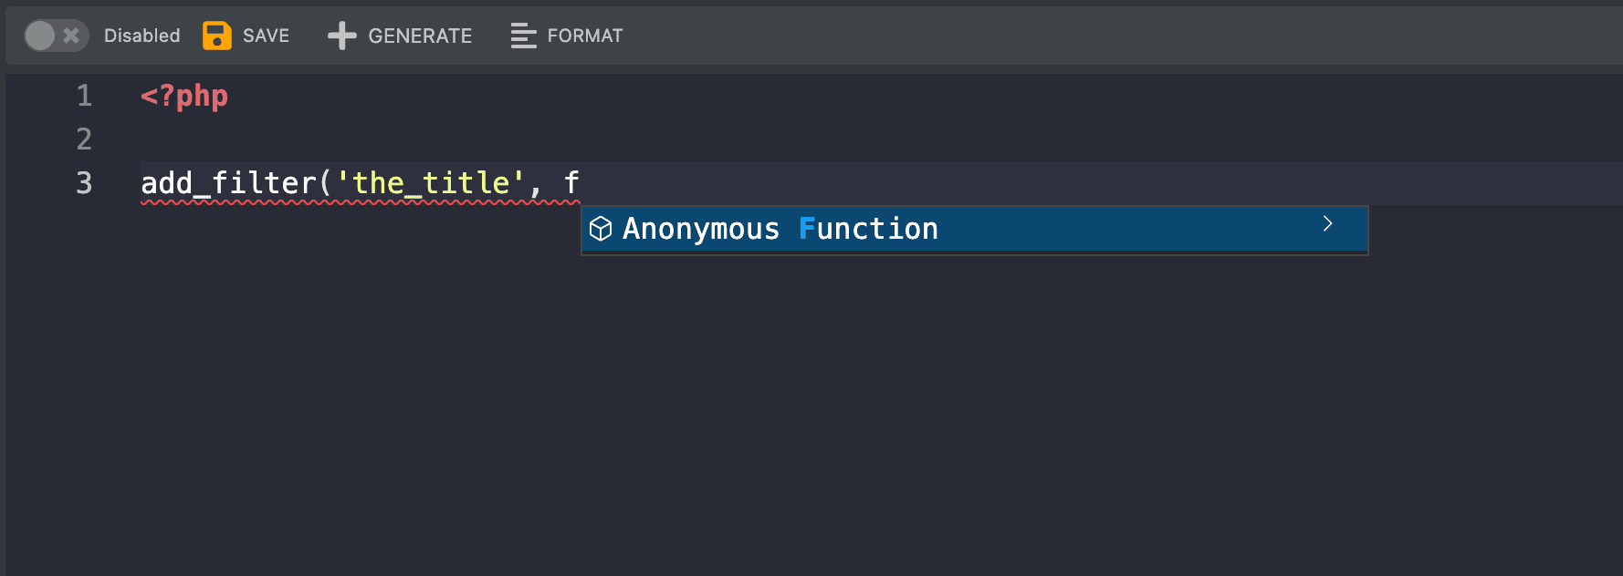This screenshot has width=1623, height=576.
Task: Click line number 2 in the gutter
Action: pos(84,139)
